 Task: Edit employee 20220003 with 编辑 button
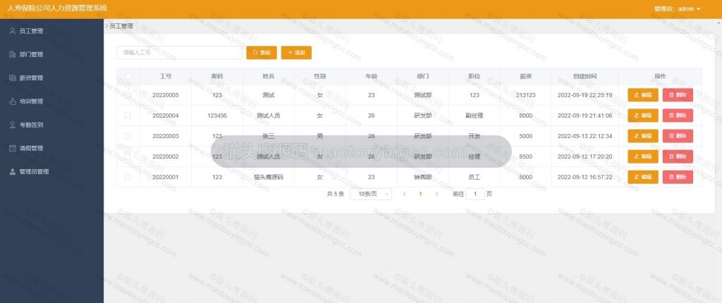click(643, 136)
